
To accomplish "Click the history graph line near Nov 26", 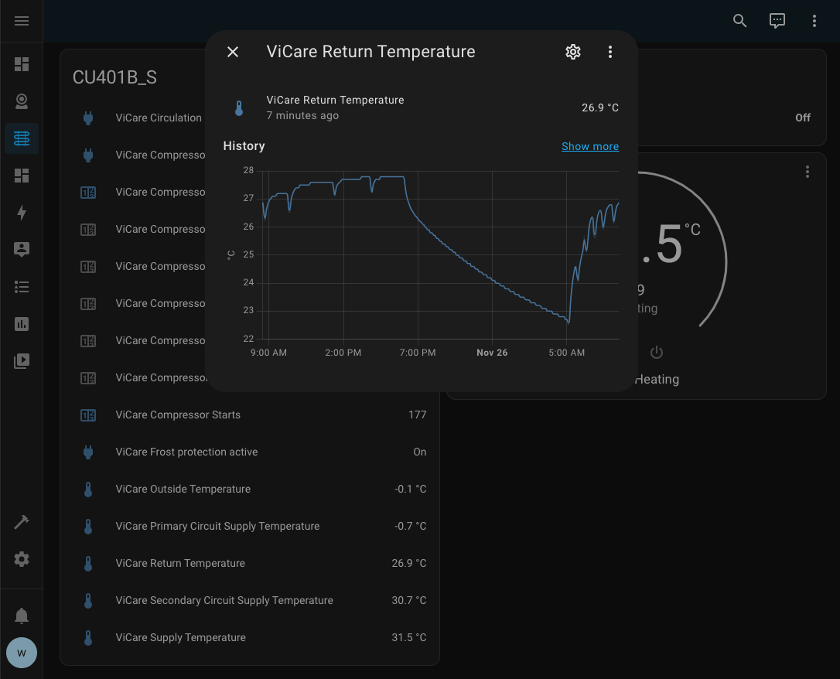I will (493, 279).
